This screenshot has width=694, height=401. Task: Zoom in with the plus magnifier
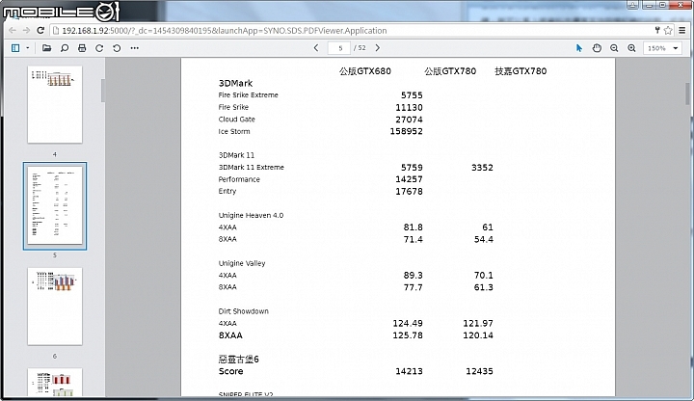tap(631, 48)
